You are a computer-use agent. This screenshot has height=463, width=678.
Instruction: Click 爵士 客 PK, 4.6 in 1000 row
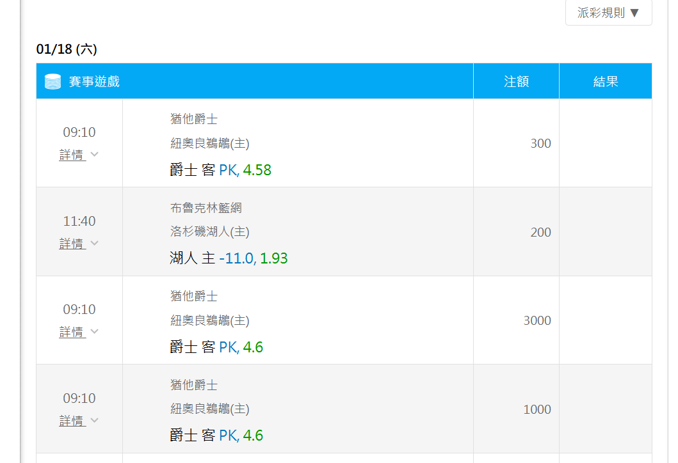point(216,435)
